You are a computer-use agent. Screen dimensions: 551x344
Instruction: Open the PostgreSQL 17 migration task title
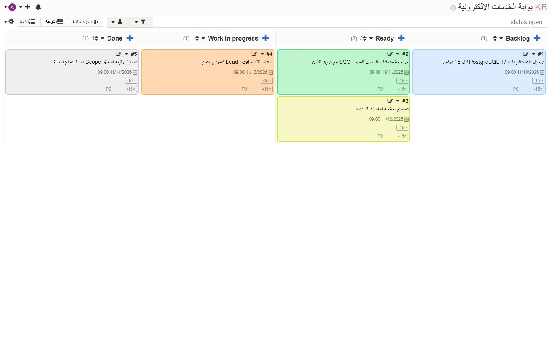pyautogui.click(x=493, y=62)
